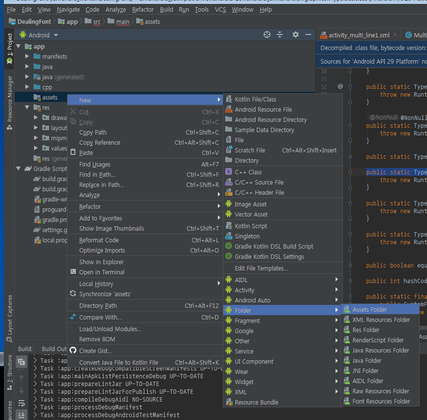Select Scratch File entry
Viewport: 427px width, 420px height.
pyautogui.click(x=283, y=151)
